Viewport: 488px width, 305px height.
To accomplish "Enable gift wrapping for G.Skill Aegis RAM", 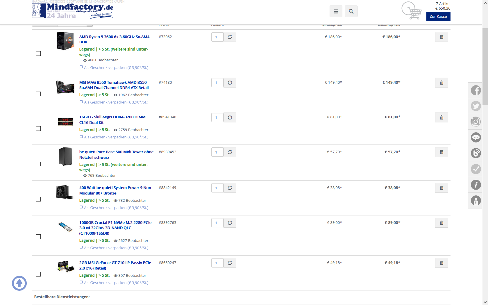I will (81, 137).
